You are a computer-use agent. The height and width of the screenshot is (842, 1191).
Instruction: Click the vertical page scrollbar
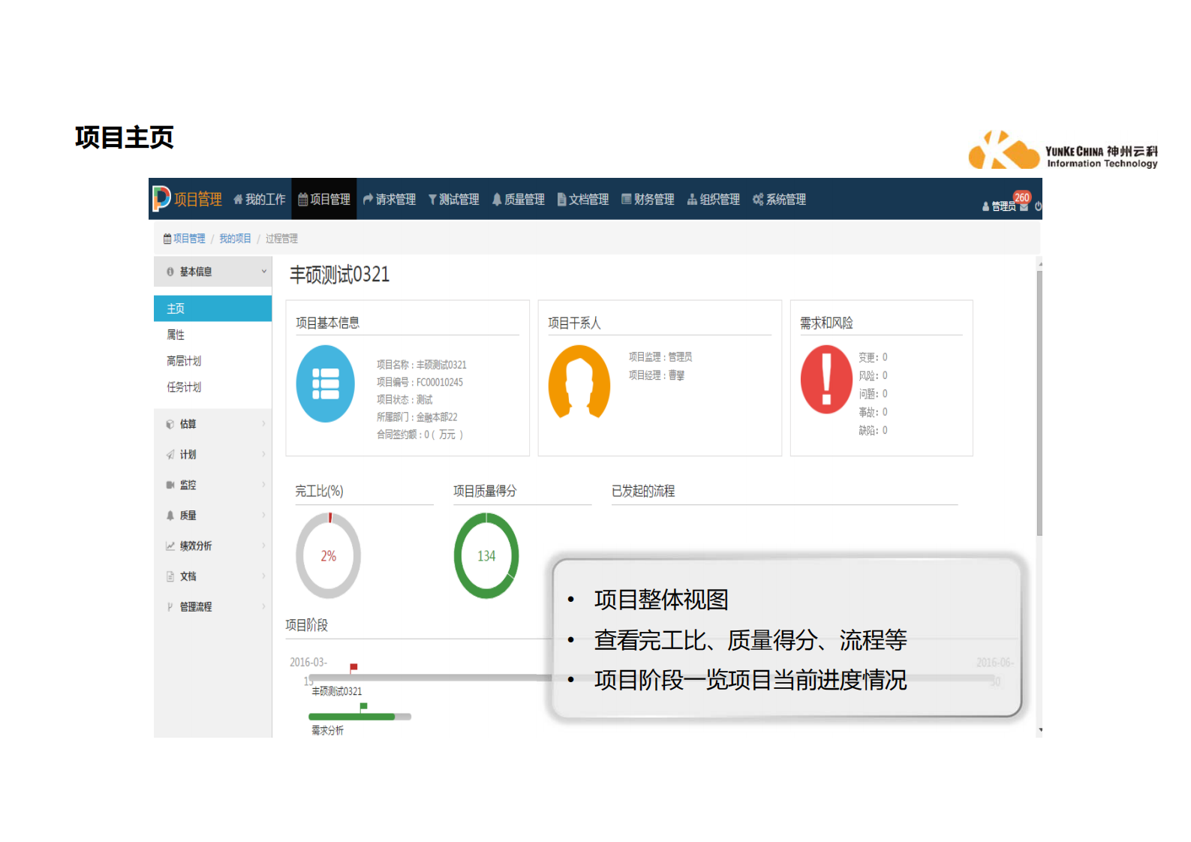[x=1039, y=403]
